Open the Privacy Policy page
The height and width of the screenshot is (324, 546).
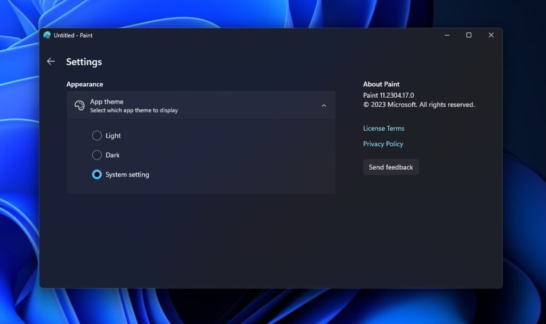(383, 144)
